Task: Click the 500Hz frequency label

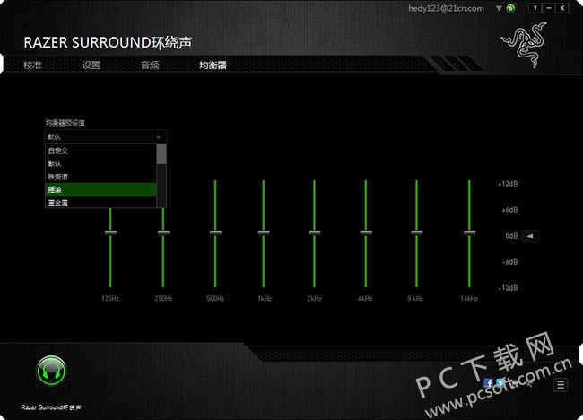Action: coord(215,298)
